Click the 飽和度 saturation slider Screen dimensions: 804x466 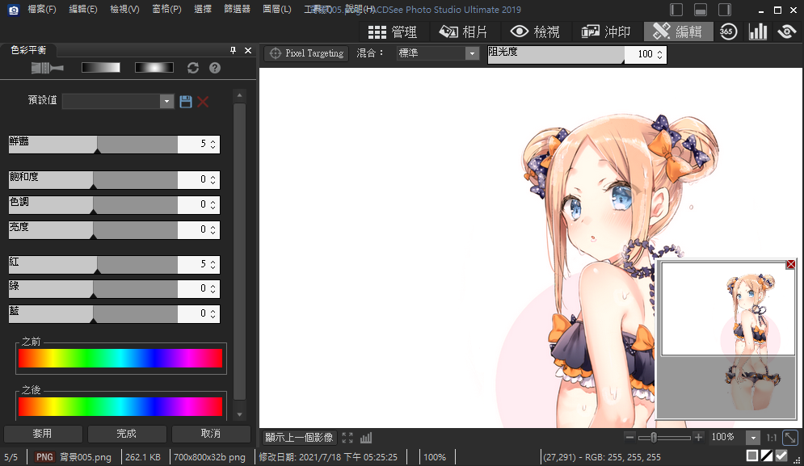[x=93, y=180]
